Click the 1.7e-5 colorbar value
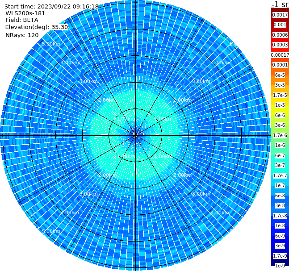Viewport: 289px width, 271px height. [x=280, y=95]
